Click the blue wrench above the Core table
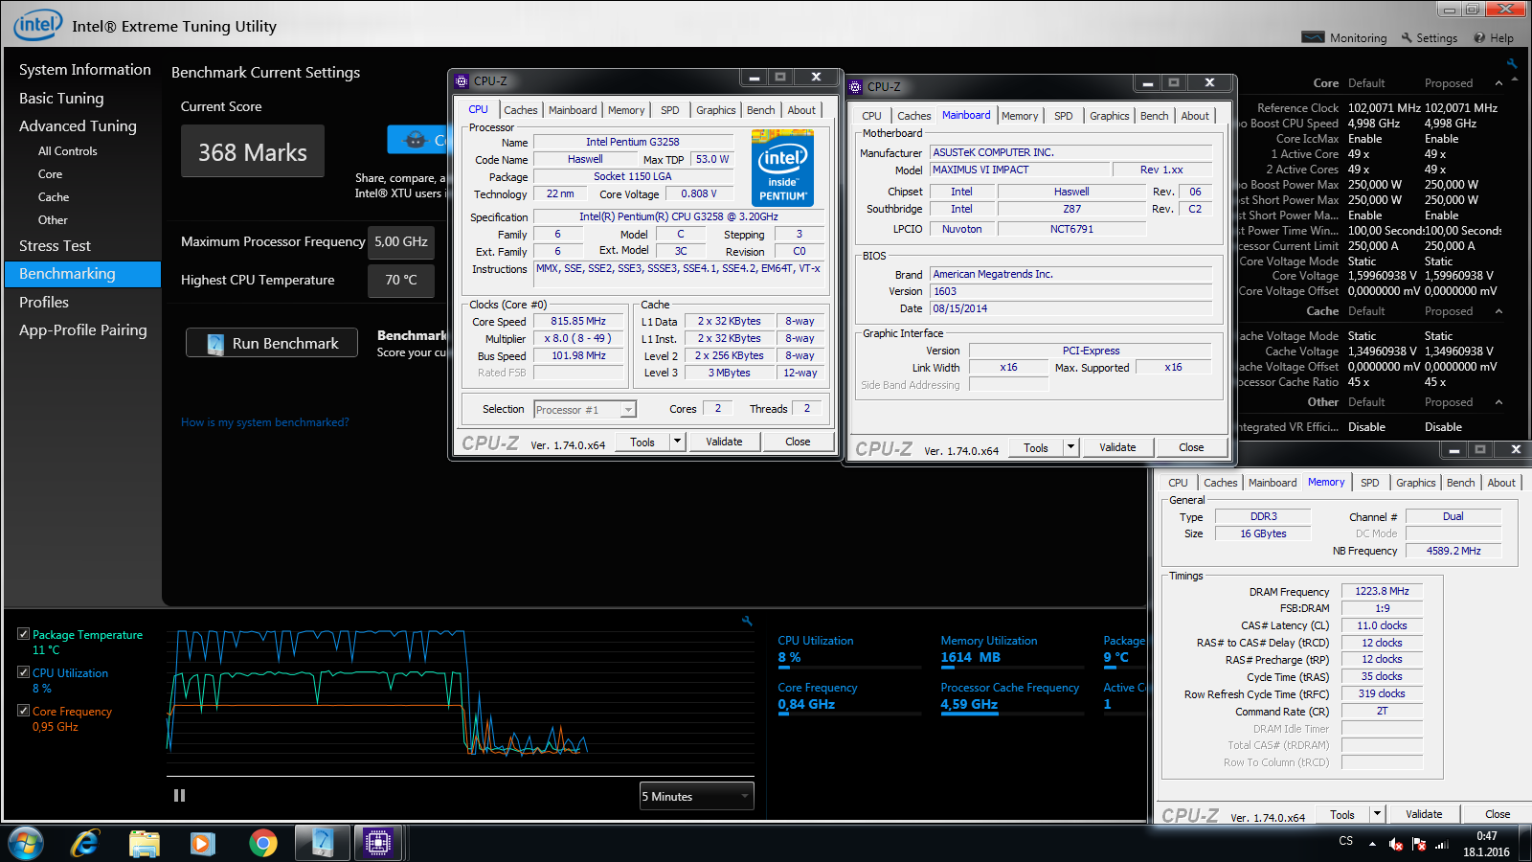Screen dimensions: 1532x862 coord(1512,64)
